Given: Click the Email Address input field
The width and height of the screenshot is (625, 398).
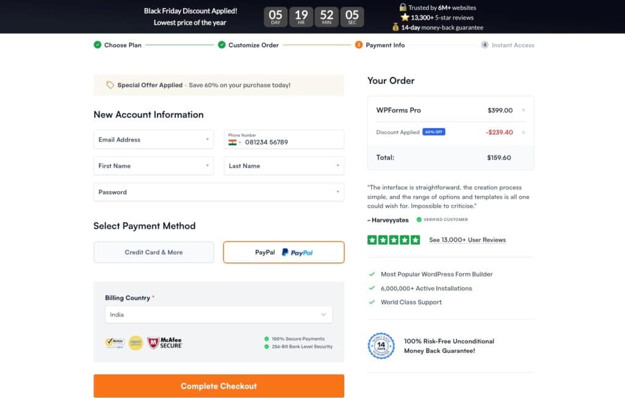Looking at the screenshot, I should tap(153, 139).
